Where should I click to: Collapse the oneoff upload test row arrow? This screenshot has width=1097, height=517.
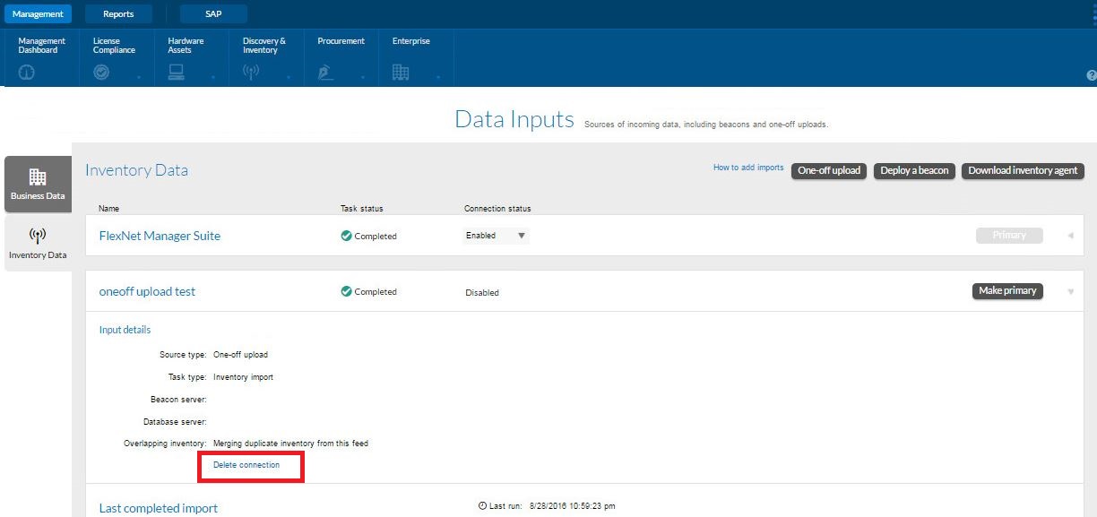click(x=1070, y=292)
